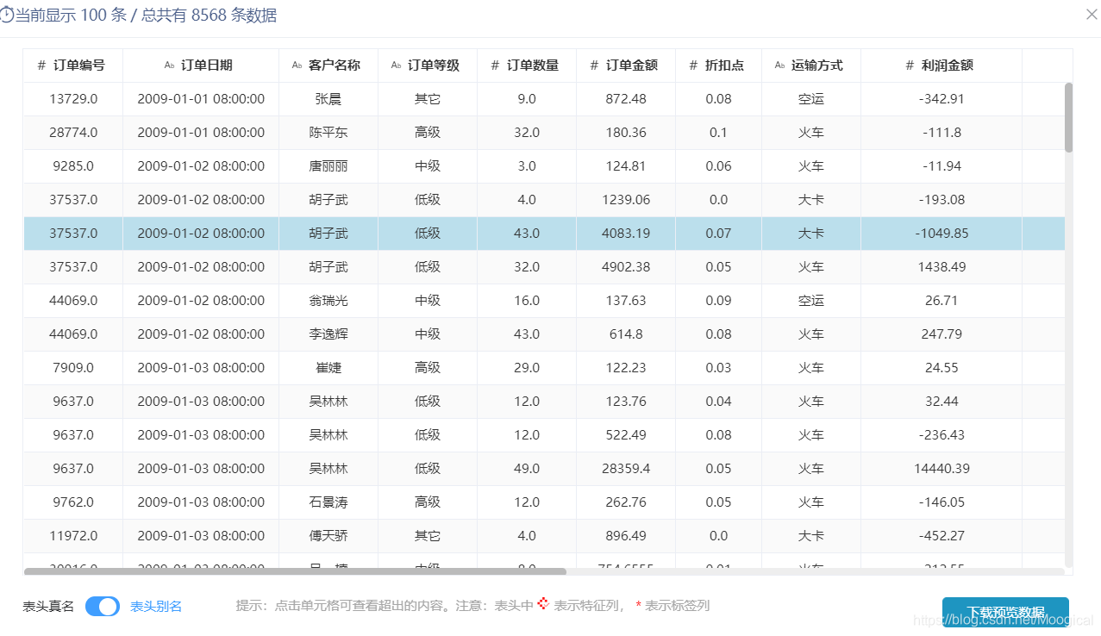This screenshot has height=636, width=1101.
Task: Click profit cell -452.27
Action: click(941, 536)
